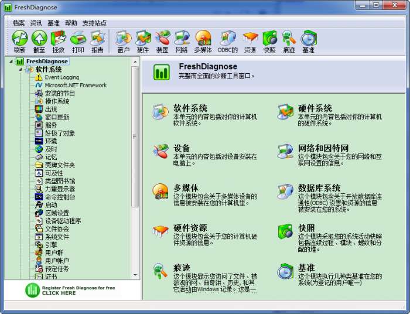
Task: Select 窗口更新 tree item
Action: click(x=57, y=117)
